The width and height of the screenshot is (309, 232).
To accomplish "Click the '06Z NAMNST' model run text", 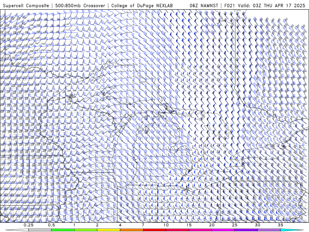I will pos(204,6).
